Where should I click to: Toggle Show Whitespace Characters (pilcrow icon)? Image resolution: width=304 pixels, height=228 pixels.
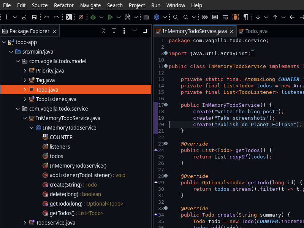coord(246,17)
